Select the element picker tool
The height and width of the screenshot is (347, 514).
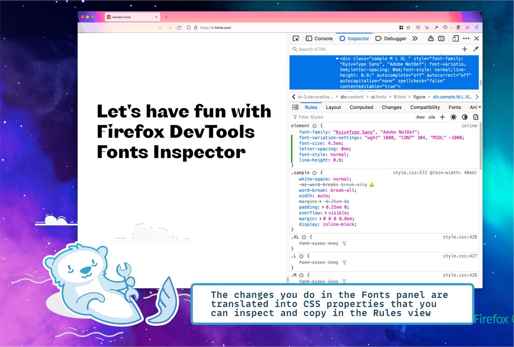point(296,38)
